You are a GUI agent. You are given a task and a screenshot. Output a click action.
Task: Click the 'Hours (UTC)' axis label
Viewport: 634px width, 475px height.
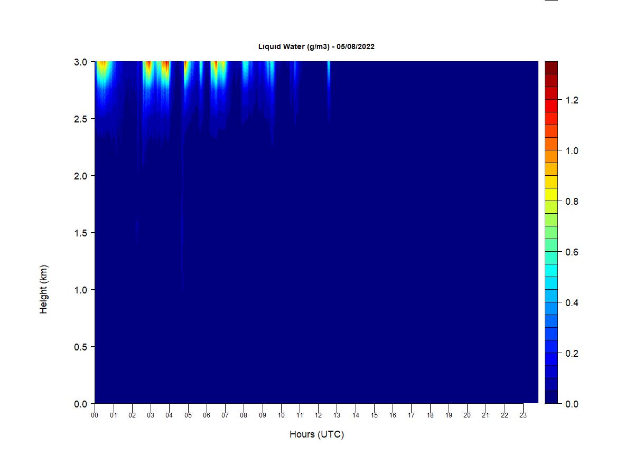316,434
